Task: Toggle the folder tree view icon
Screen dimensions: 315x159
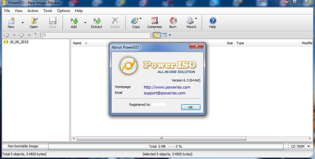Action: (x=156, y=35)
